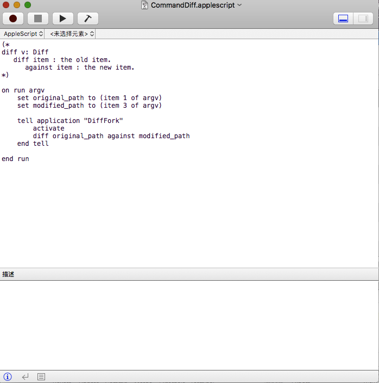The height and width of the screenshot is (383, 379).
Task: Open the <未选择元素> element dropdown
Action: [x=72, y=34]
